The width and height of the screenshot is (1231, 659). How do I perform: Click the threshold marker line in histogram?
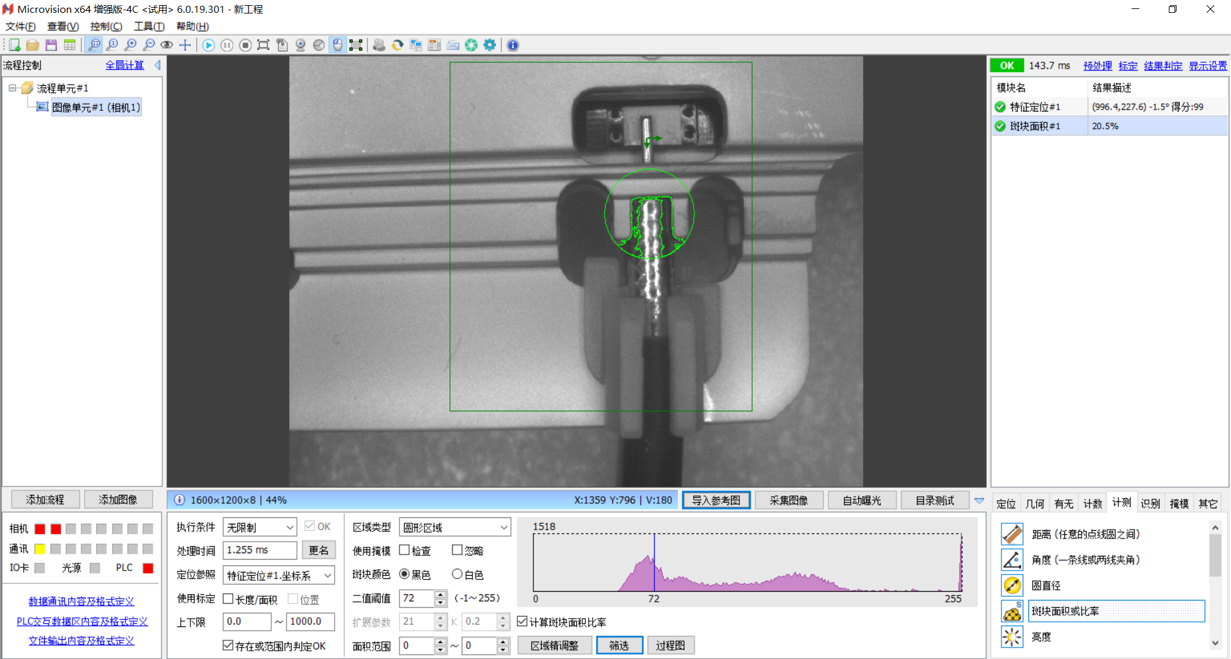(654, 562)
